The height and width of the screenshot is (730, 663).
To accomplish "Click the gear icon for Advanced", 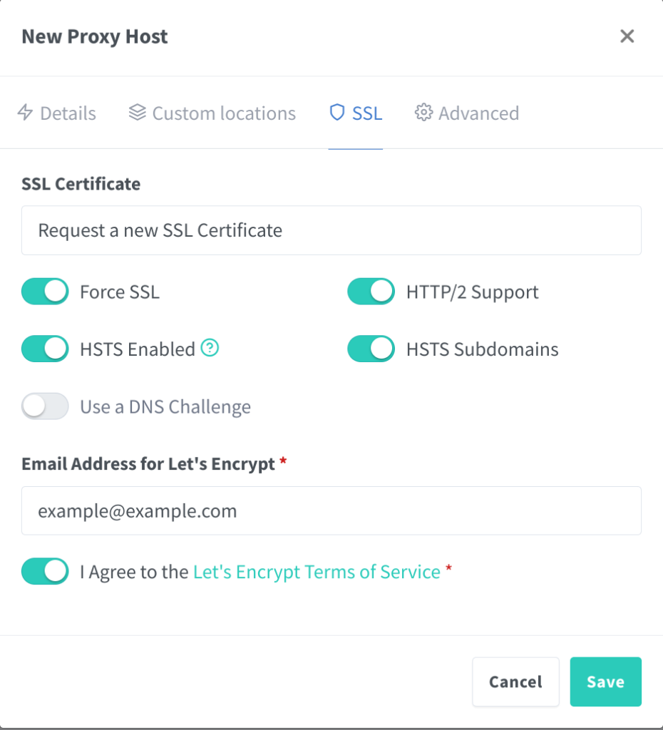I will tap(423, 113).
